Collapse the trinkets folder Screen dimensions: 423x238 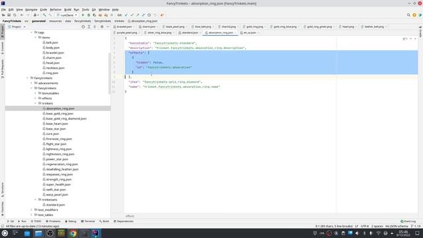[35, 103]
